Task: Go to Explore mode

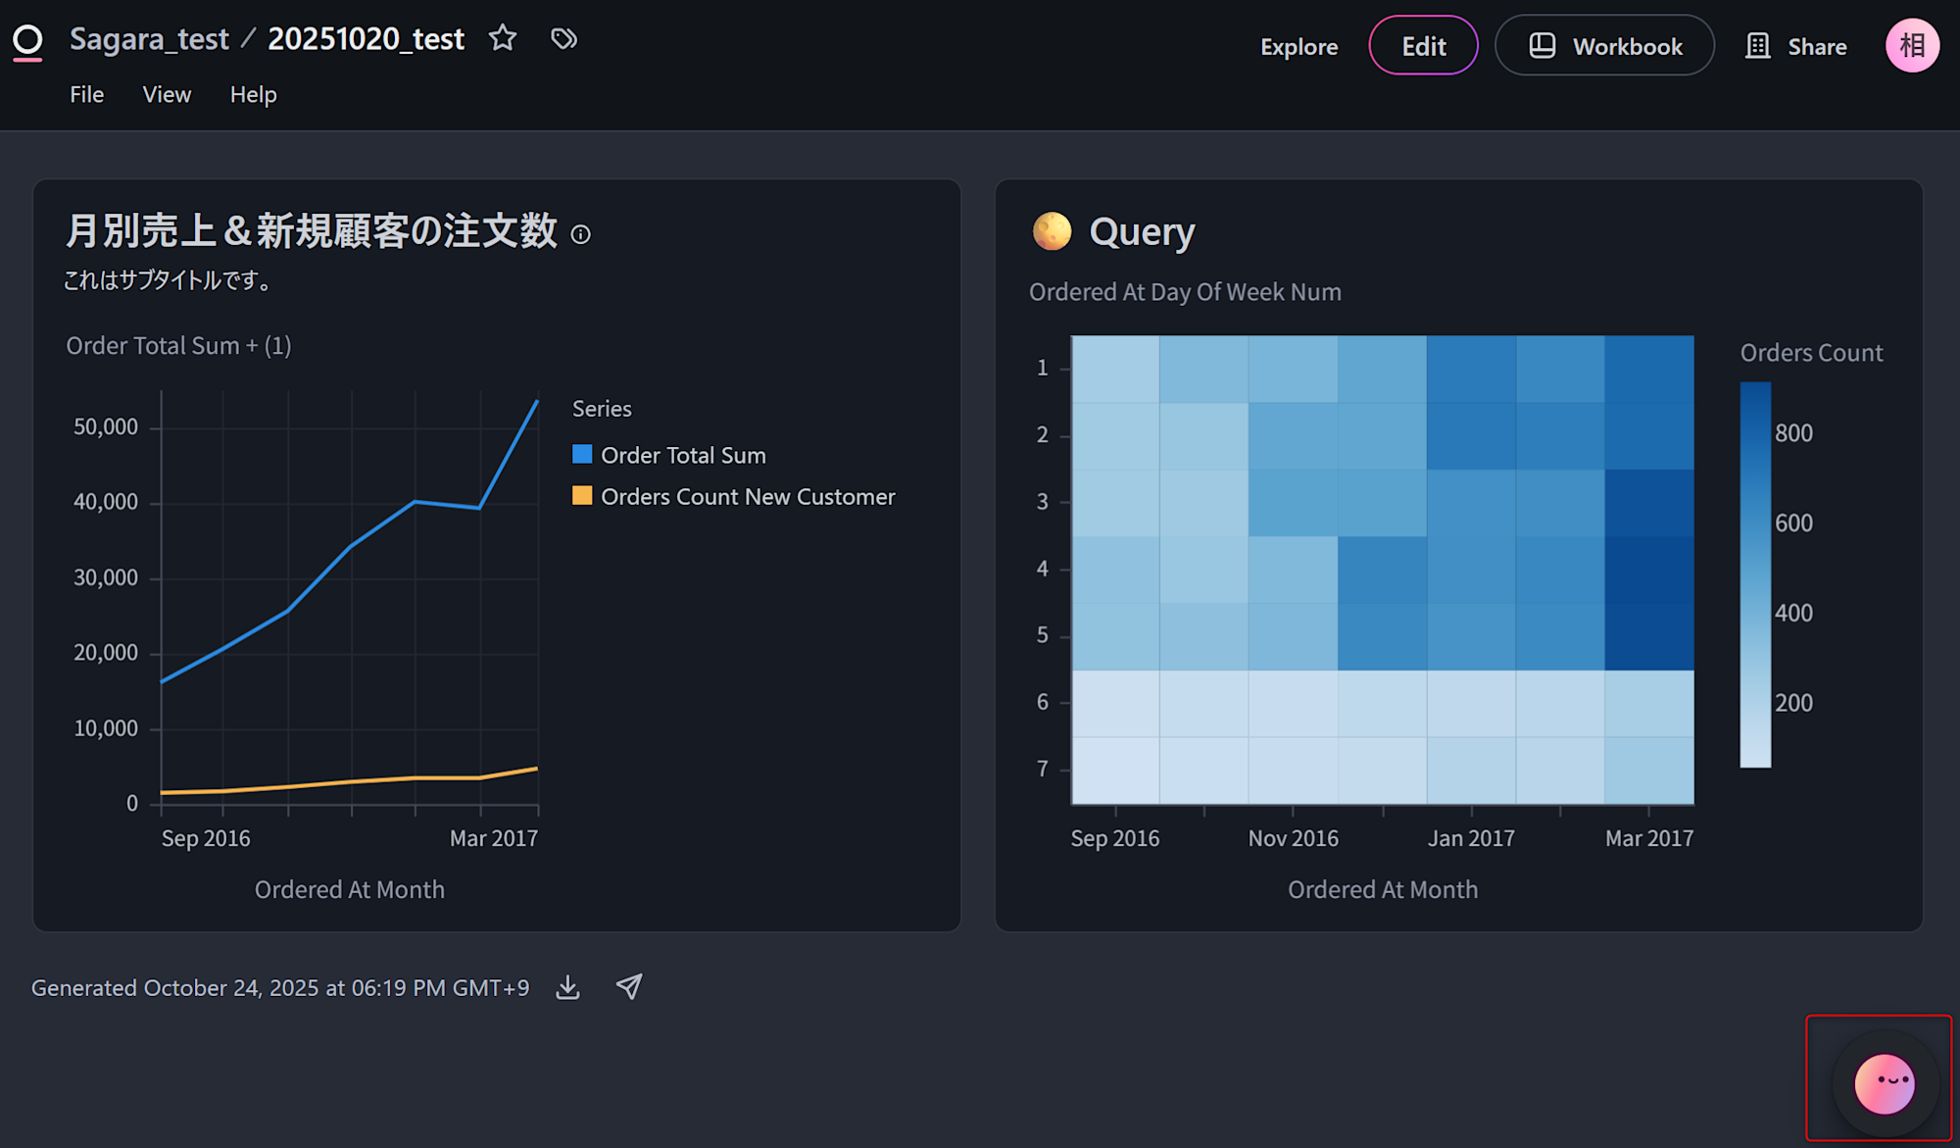Action: click(1298, 46)
